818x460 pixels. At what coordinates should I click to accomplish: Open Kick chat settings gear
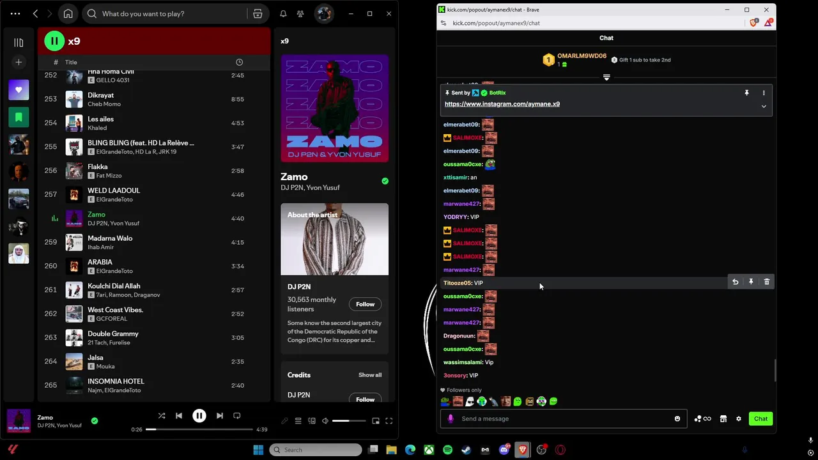[739, 419]
